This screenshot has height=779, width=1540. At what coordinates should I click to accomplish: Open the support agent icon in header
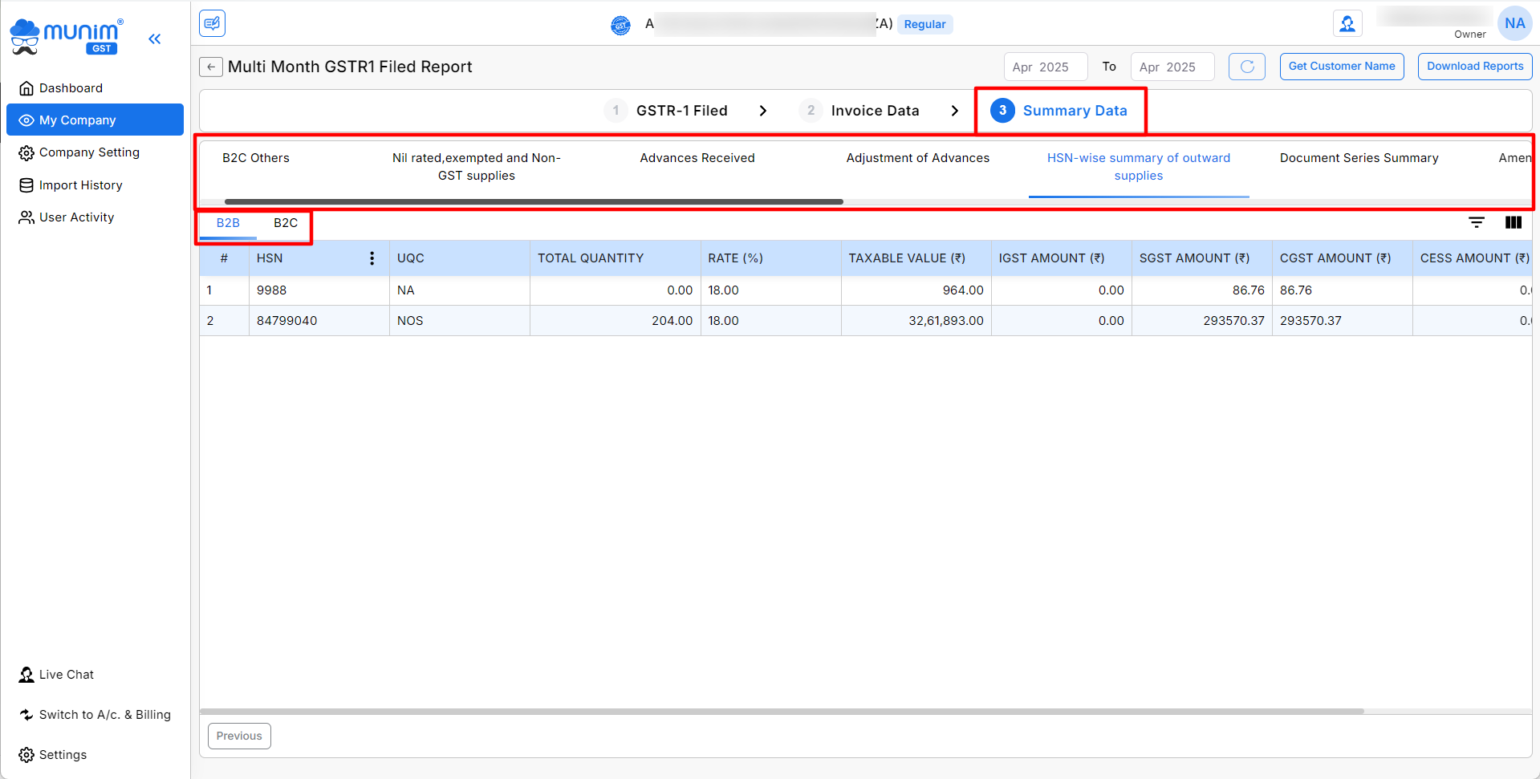pos(1347,24)
